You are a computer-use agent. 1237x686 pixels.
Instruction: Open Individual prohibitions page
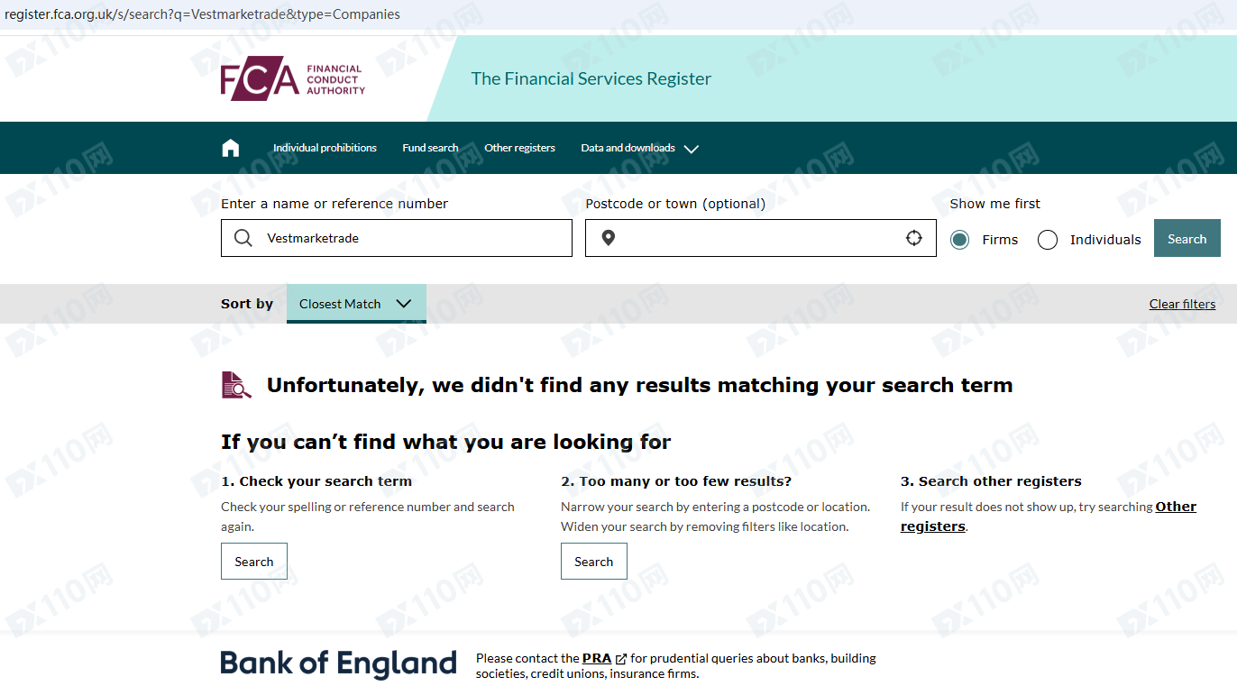coord(325,148)
